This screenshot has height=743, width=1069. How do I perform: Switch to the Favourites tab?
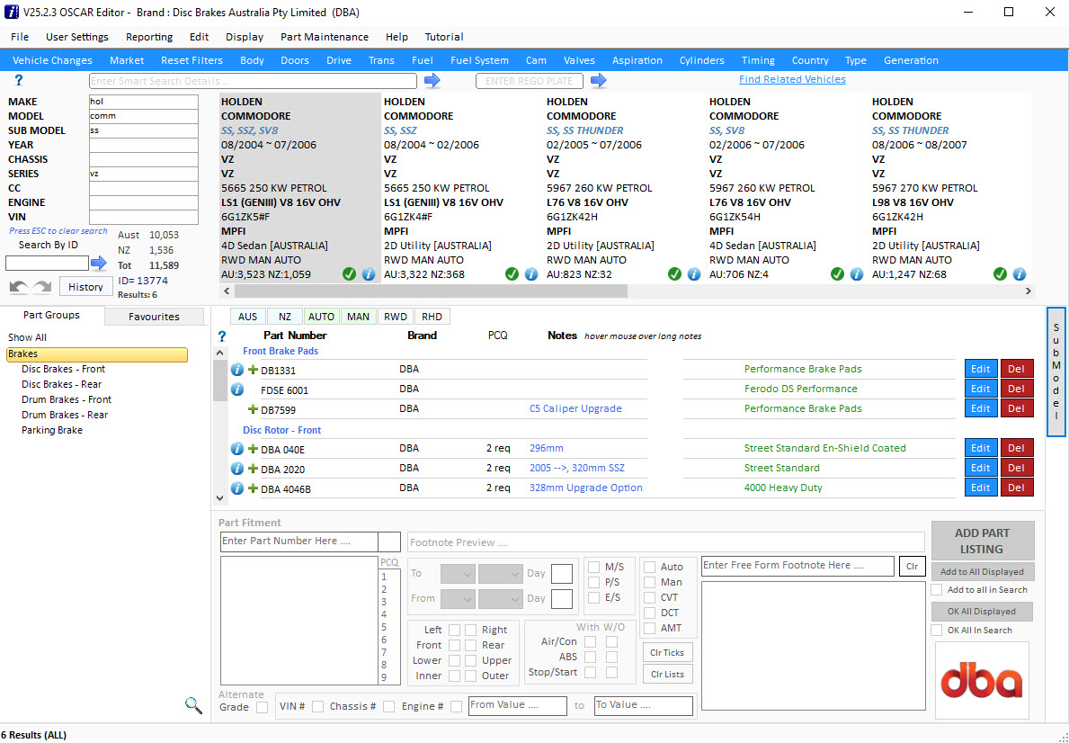point(154,317)
